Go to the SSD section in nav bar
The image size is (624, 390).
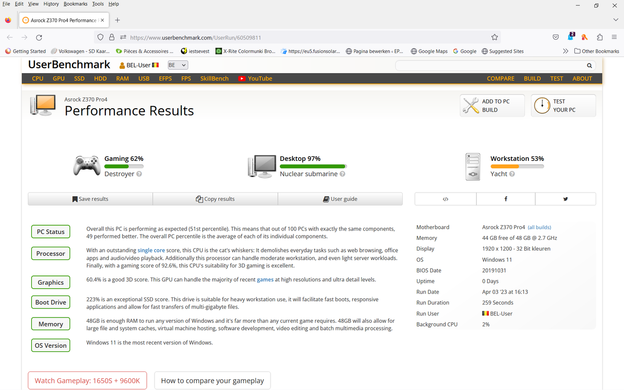point(79,78)
